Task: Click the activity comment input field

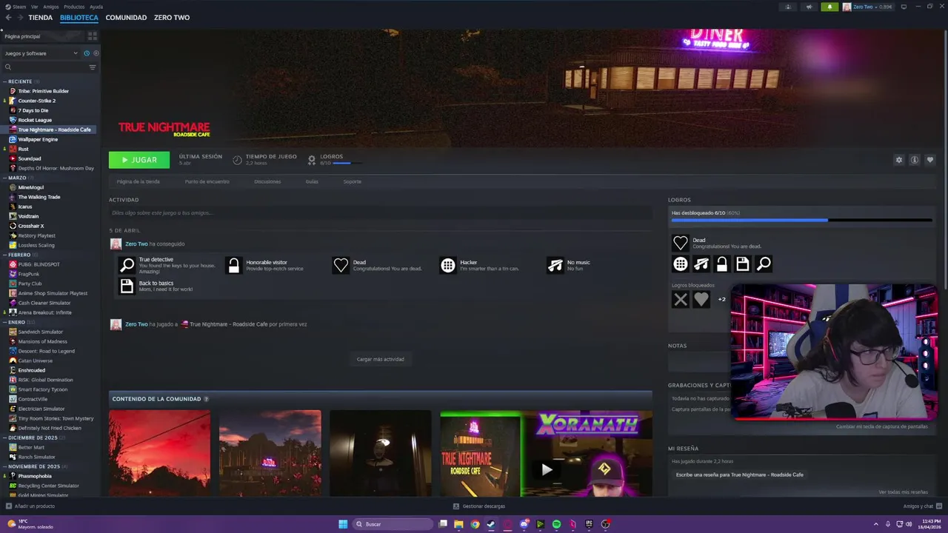Action: pyautogui.click(x=380, y=212)
